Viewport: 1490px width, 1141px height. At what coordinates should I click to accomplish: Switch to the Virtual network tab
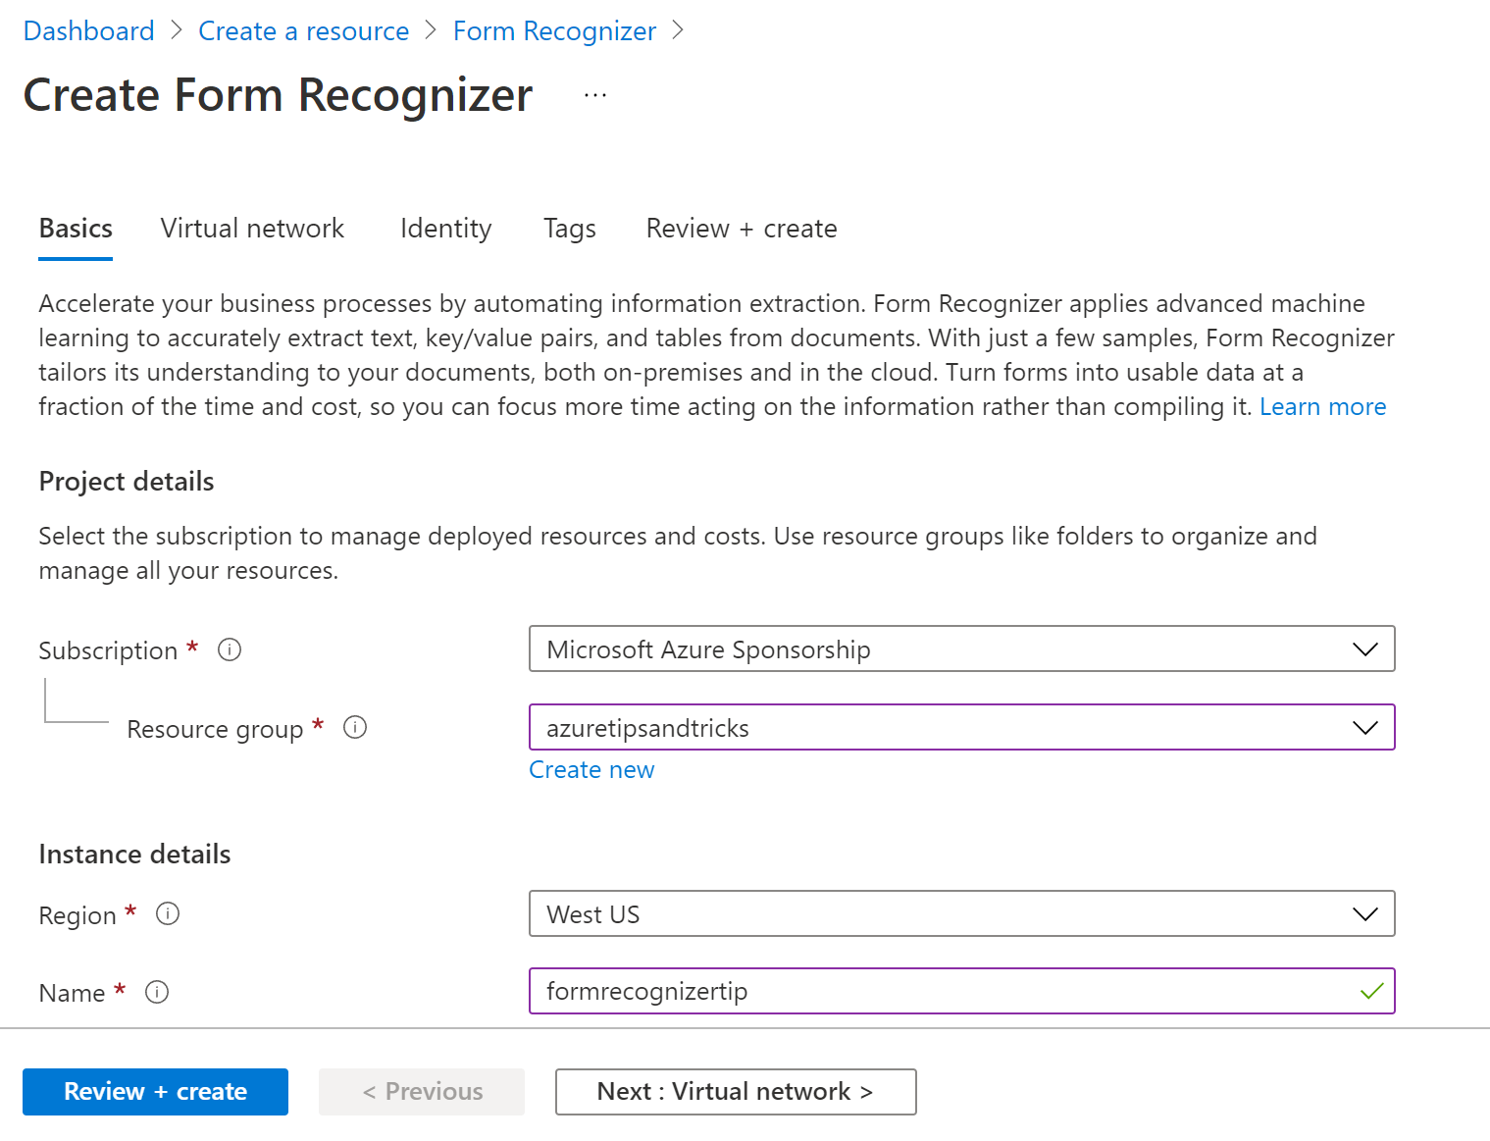point(252,229)
